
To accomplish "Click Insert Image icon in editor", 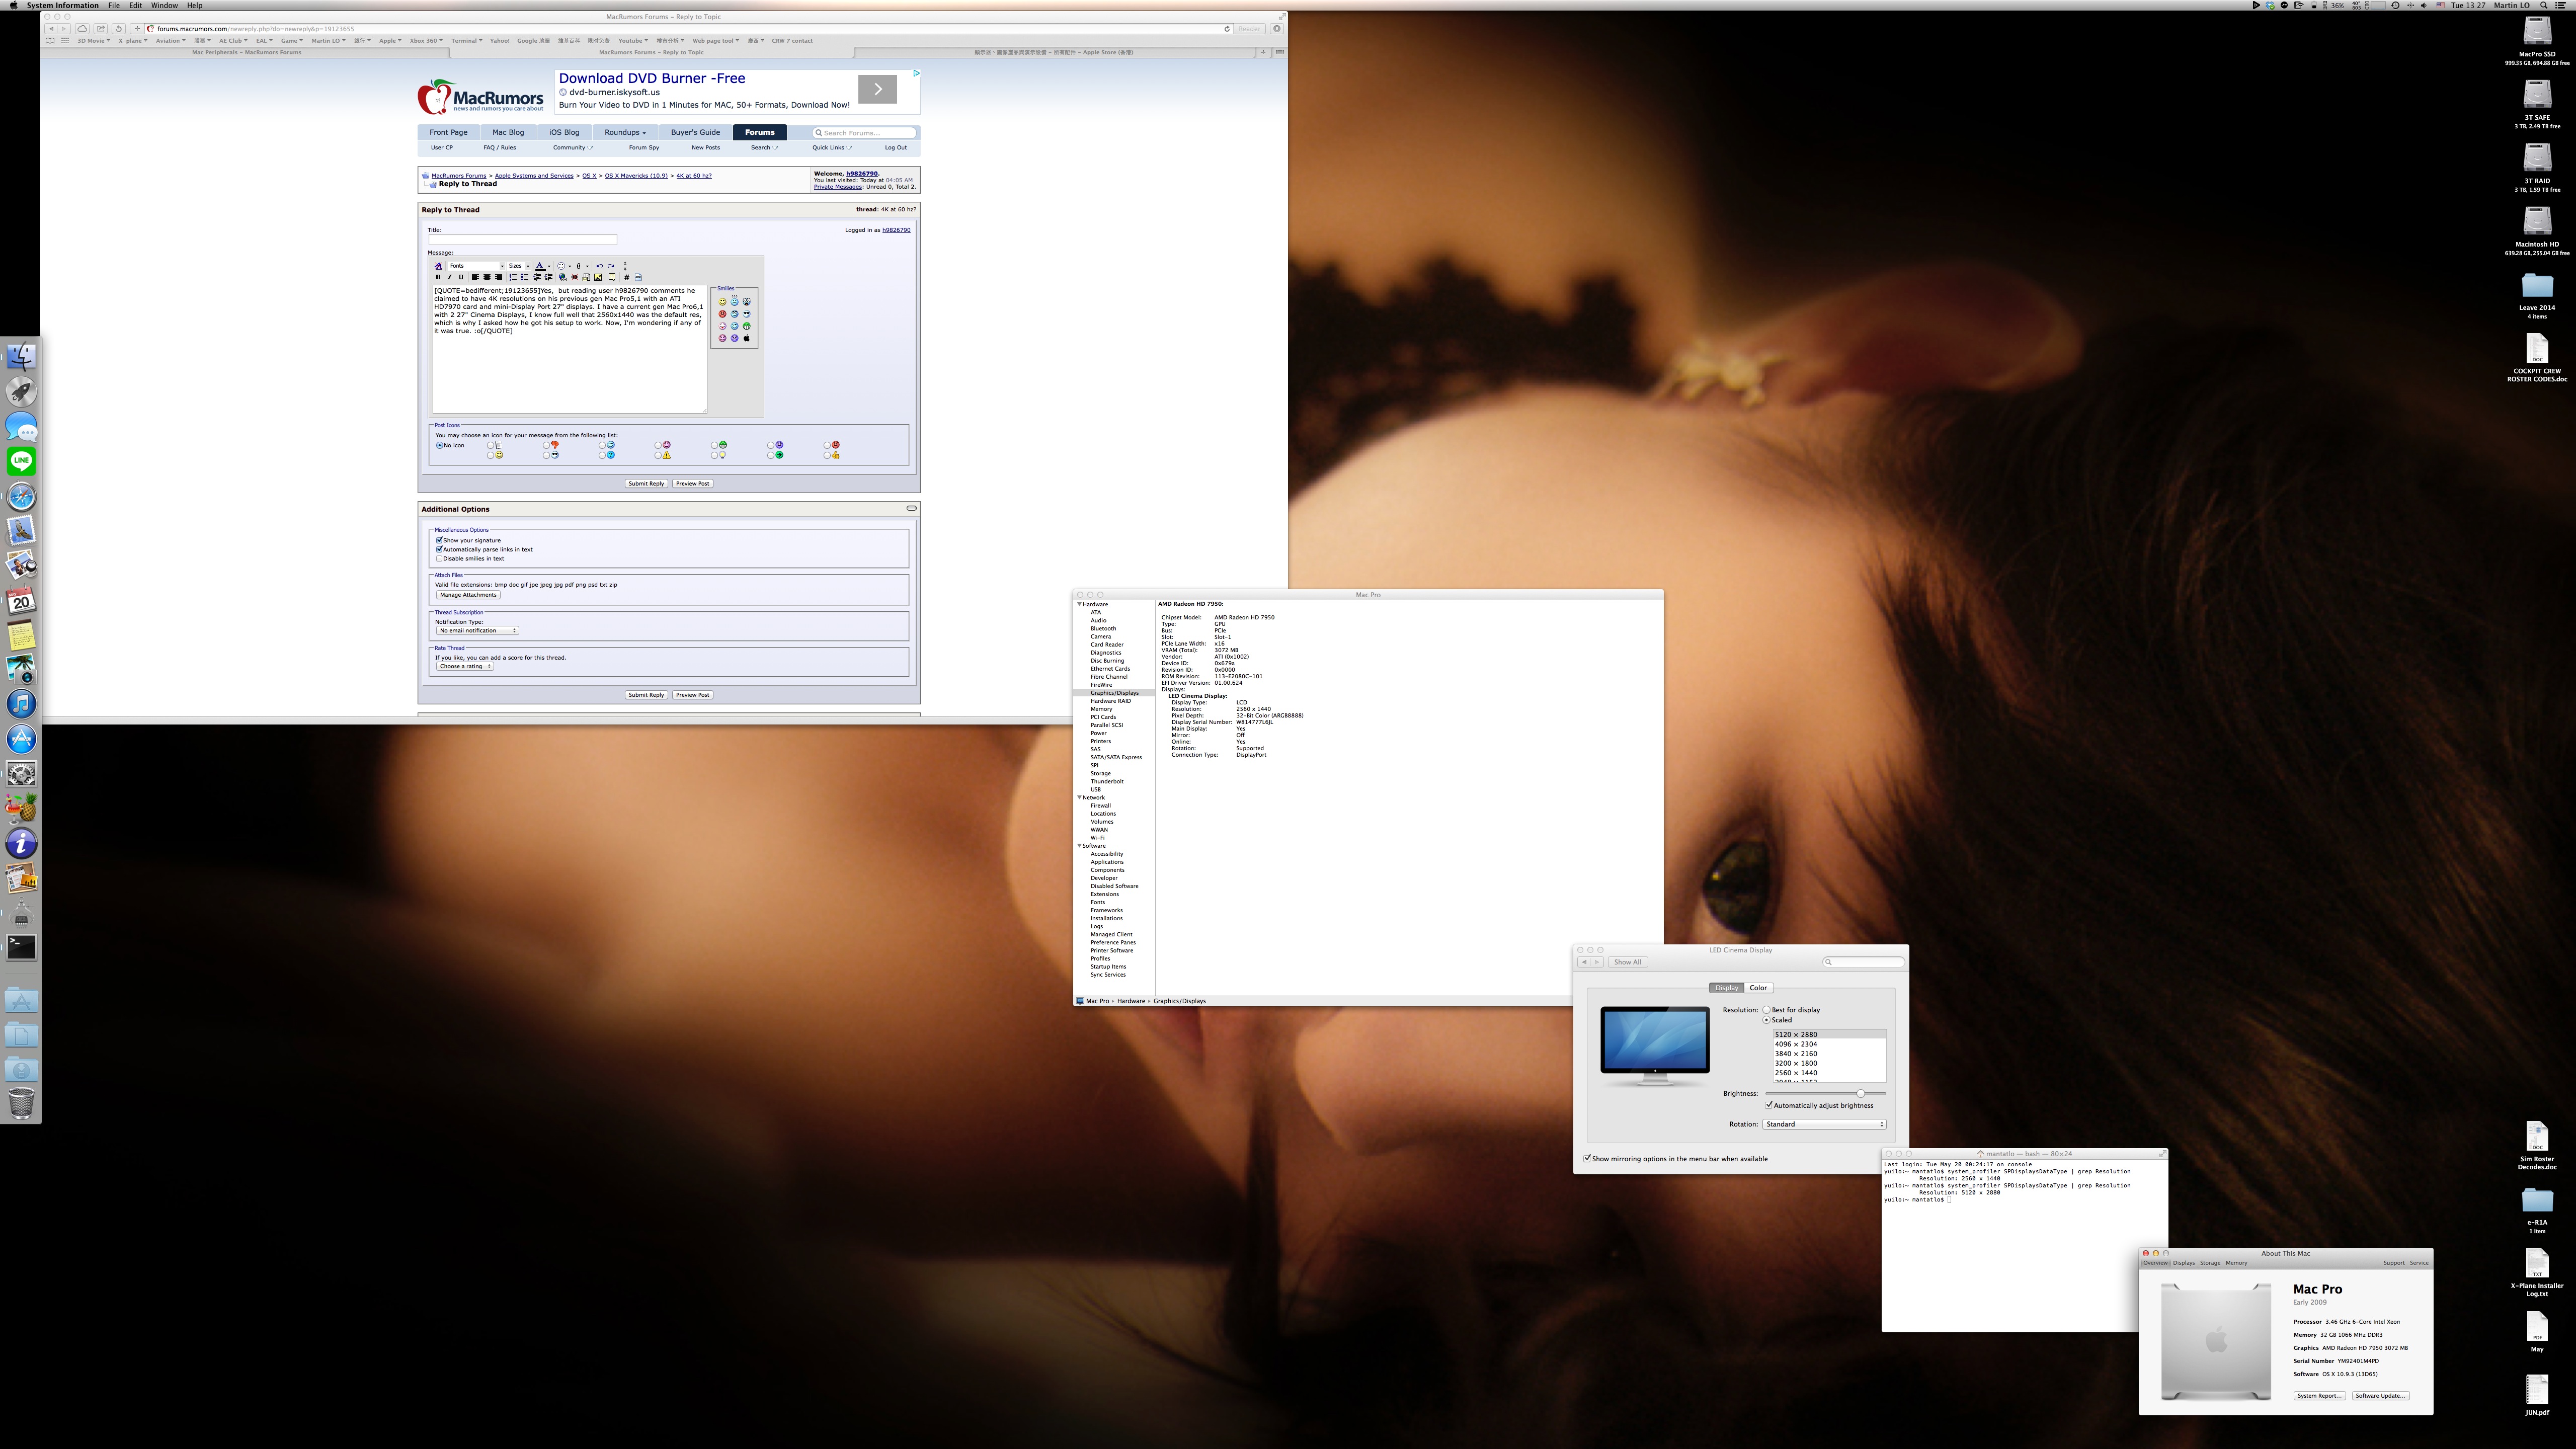I will click(598, 277).
